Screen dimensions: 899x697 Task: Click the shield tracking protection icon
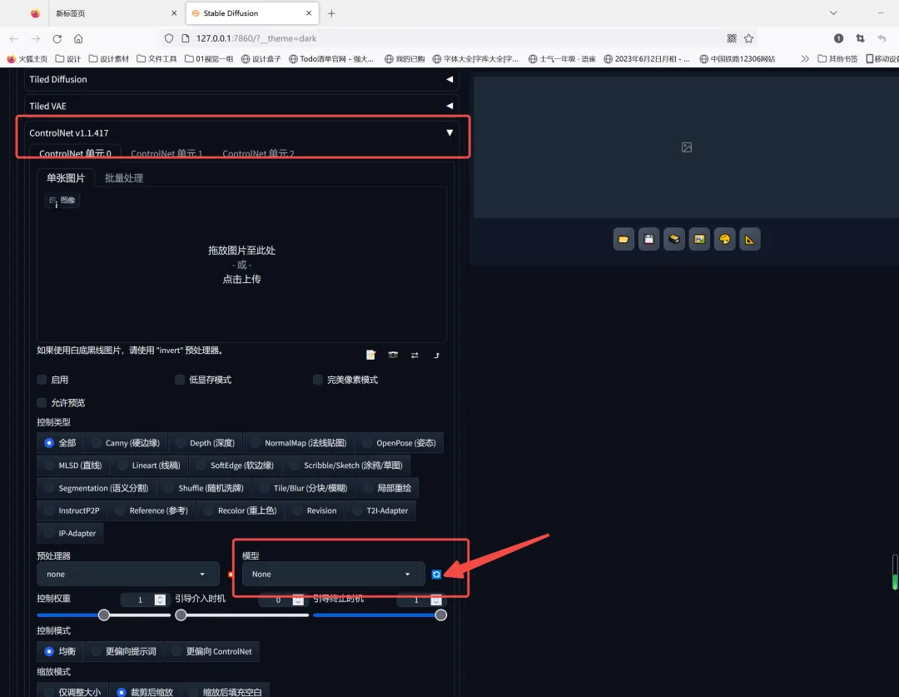168,38
